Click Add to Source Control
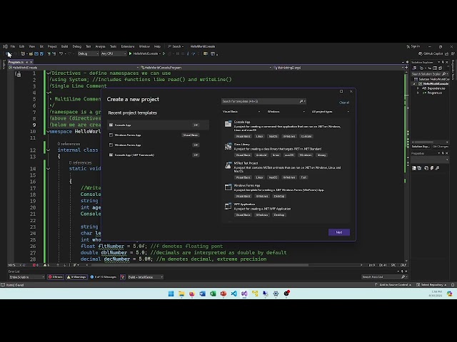Viewport: 457px width, 342px height. click(x=393, y=285)
